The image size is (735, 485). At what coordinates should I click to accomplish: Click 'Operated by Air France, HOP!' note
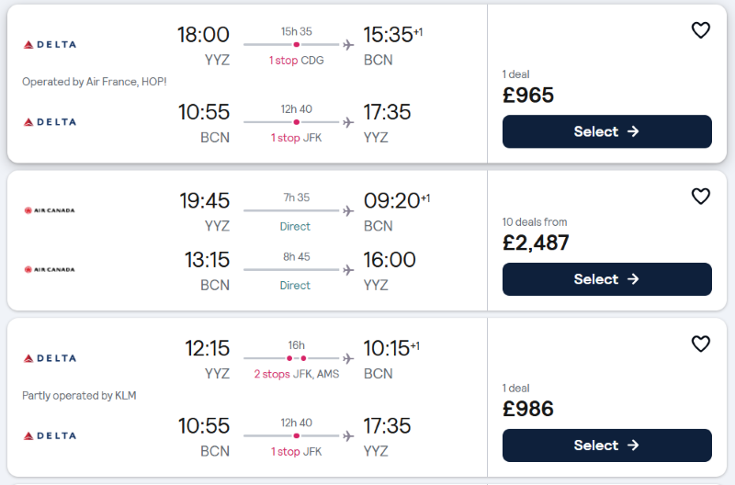pyautogui.click(x=95, y=82)
